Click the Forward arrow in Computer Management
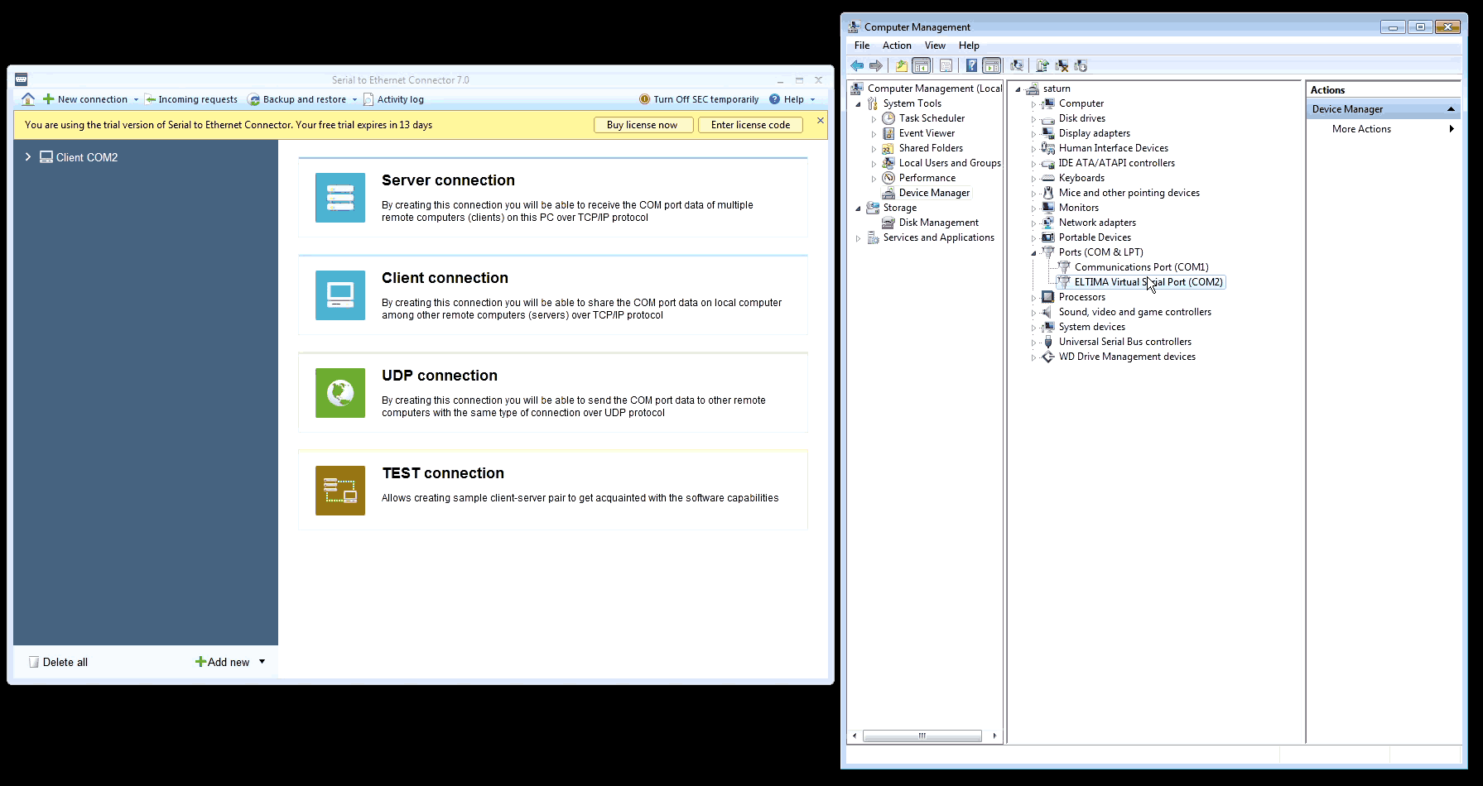The height and width of the screenshot is (786, 1483). point(875,66)
